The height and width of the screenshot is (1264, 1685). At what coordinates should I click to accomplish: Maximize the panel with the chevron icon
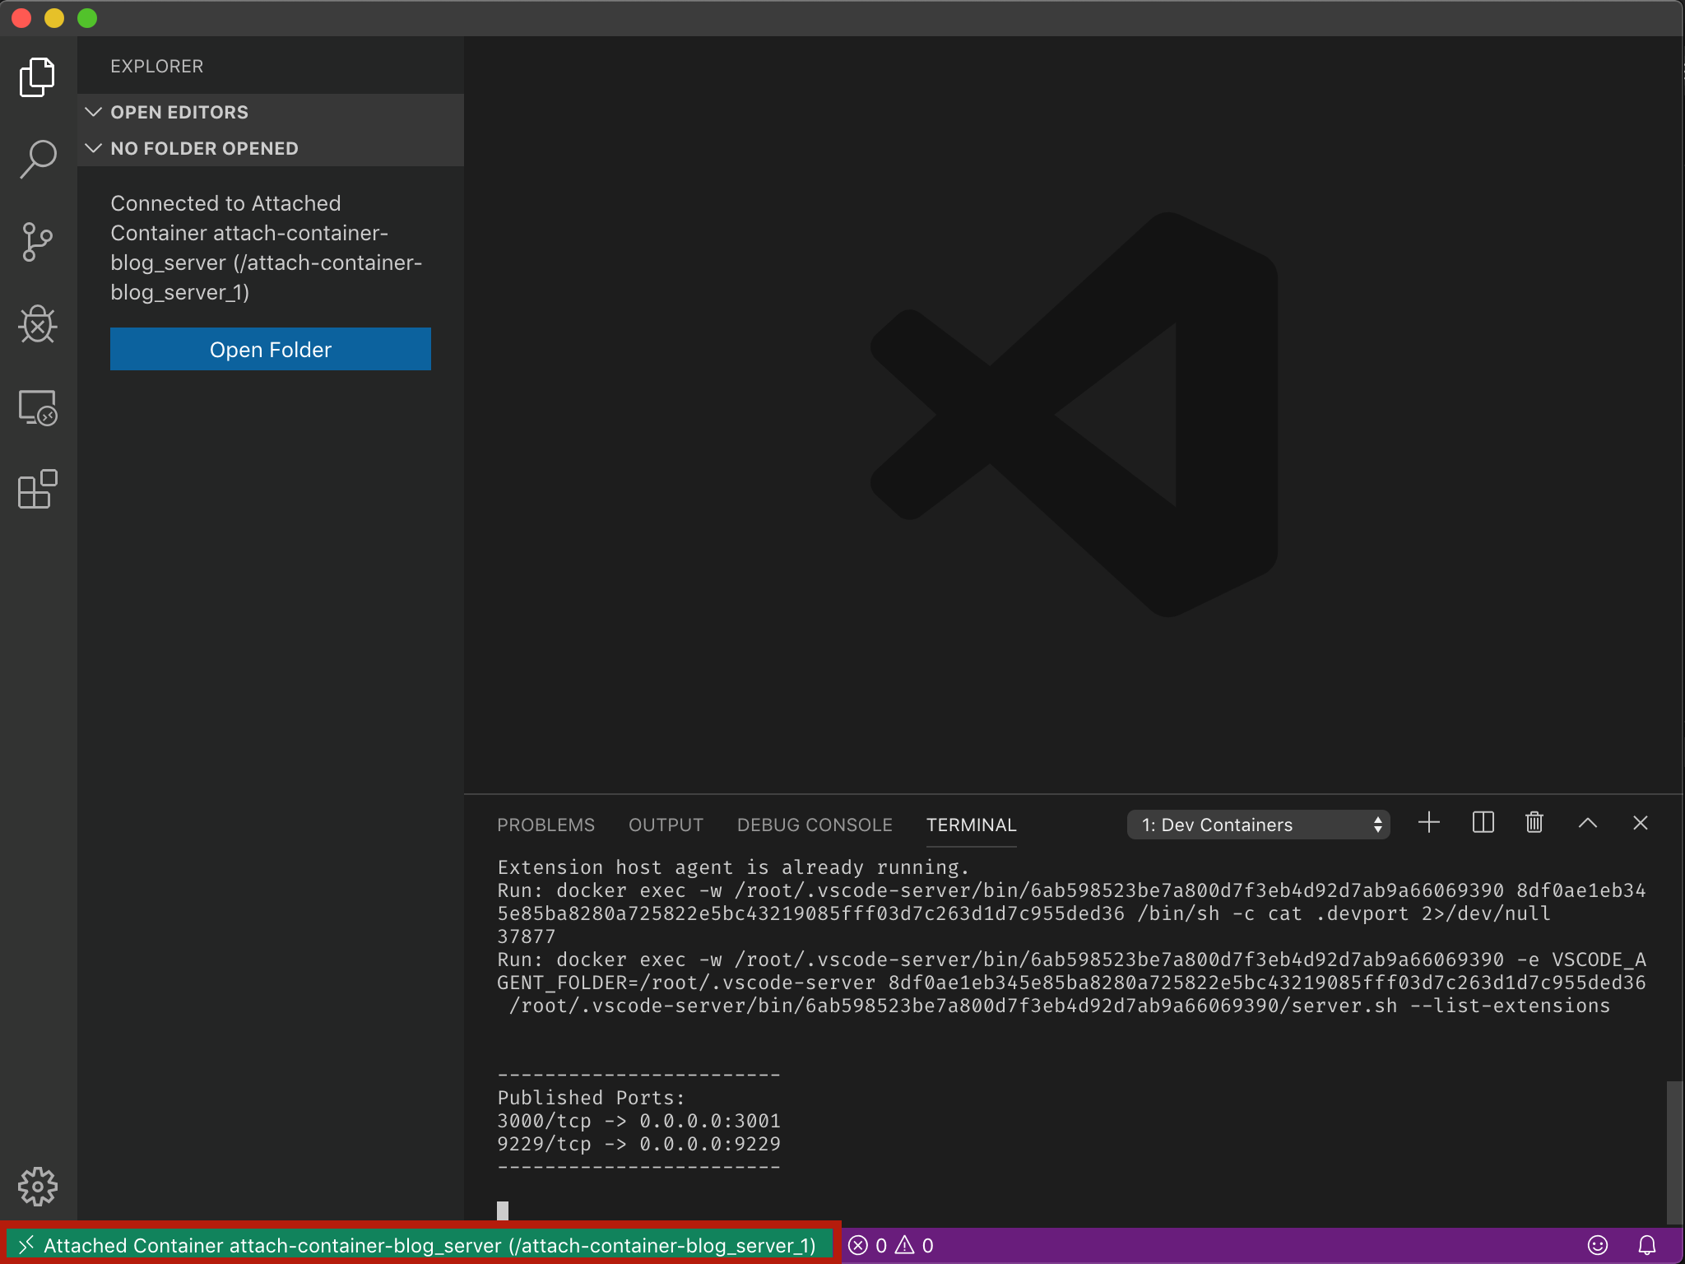click(1587, 823)
